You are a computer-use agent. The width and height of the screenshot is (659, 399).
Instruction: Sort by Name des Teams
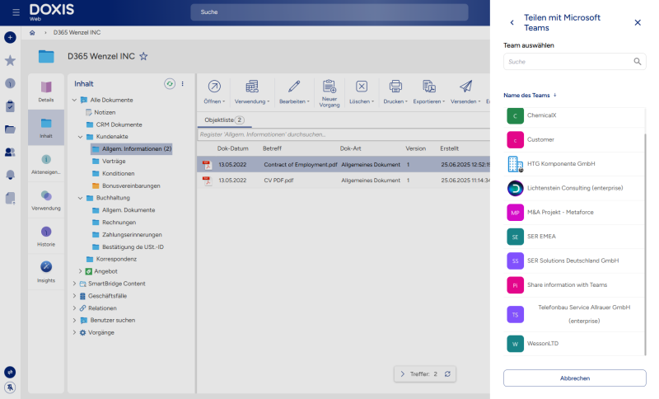click(530, 96)
